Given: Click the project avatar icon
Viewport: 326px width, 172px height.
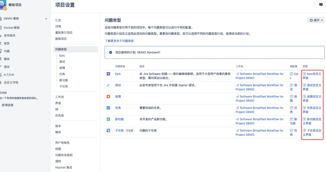Looking at the screenshot, I should [x=3, y=5].
